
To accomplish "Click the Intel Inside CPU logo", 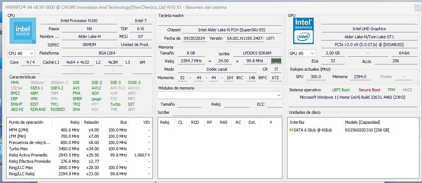I will (x=22, y=31).
